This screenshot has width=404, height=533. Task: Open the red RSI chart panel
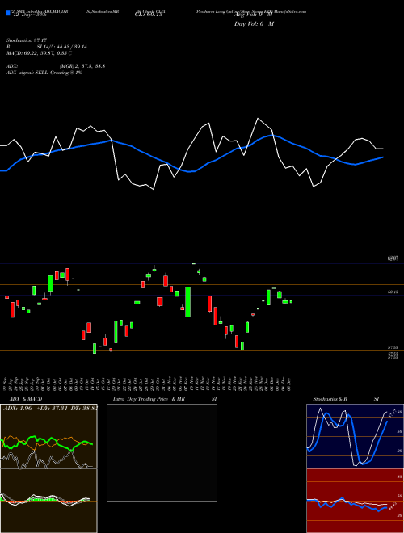(x=355, y=501)
